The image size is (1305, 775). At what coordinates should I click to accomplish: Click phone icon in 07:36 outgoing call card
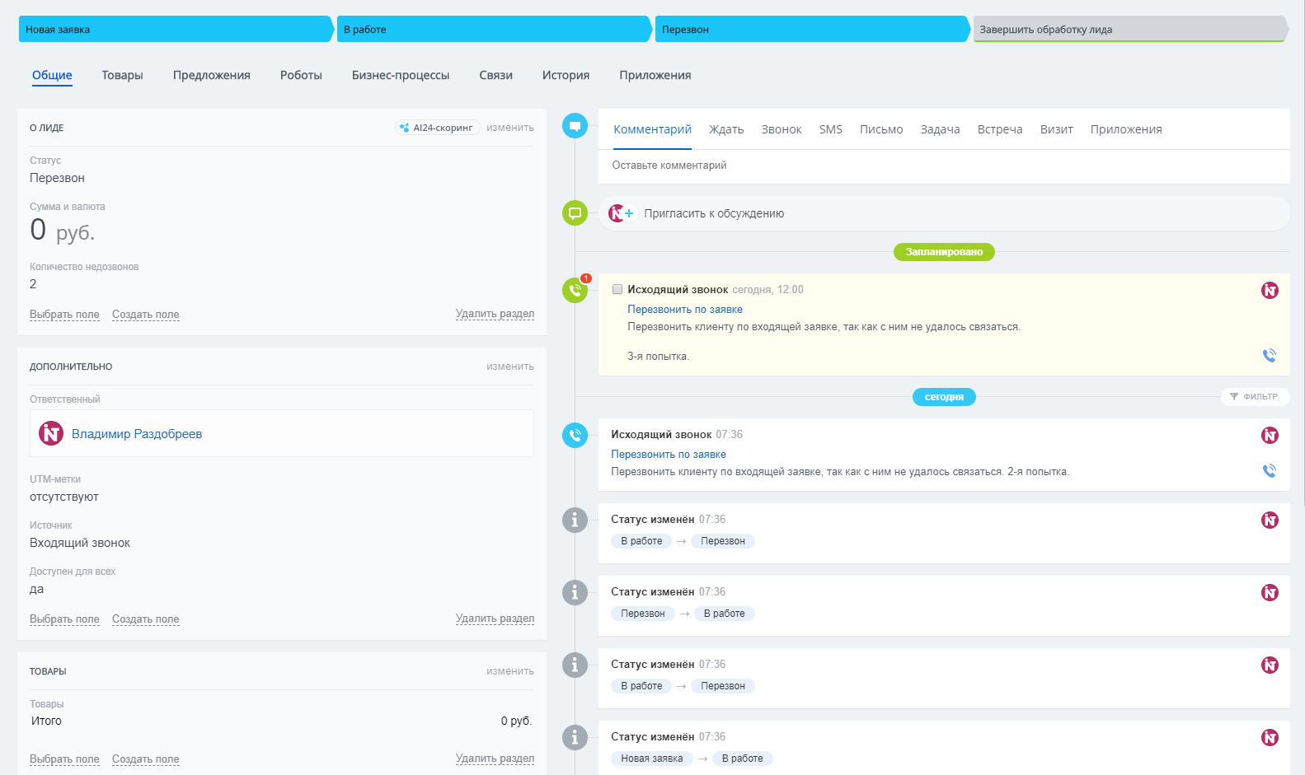(1269, 471)
